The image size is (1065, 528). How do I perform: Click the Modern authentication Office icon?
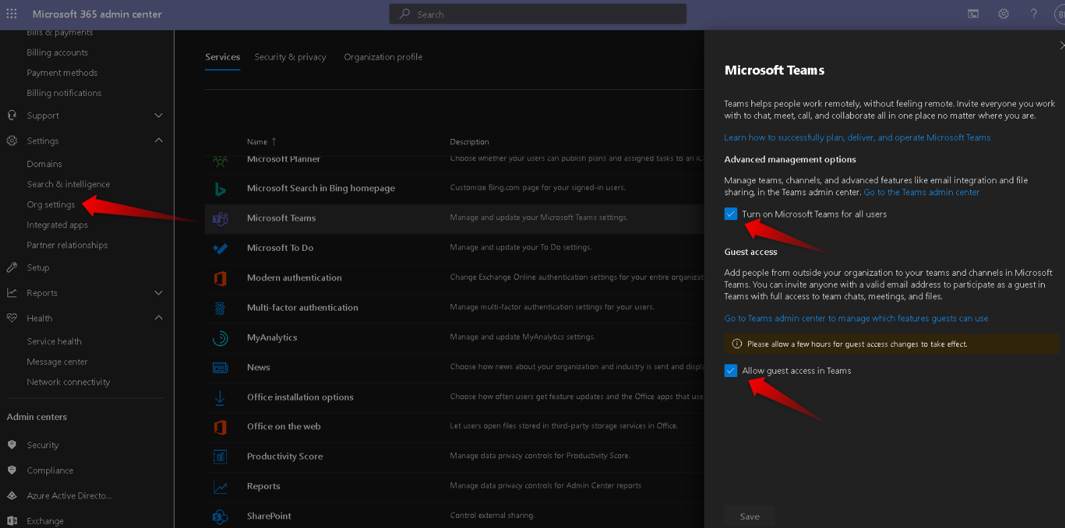point(220,278)
